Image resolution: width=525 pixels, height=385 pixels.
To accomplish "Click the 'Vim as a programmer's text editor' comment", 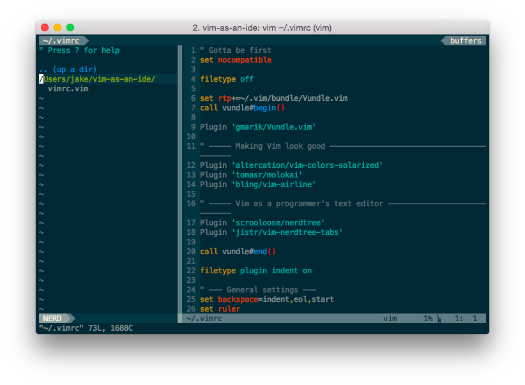I will 309,204.
